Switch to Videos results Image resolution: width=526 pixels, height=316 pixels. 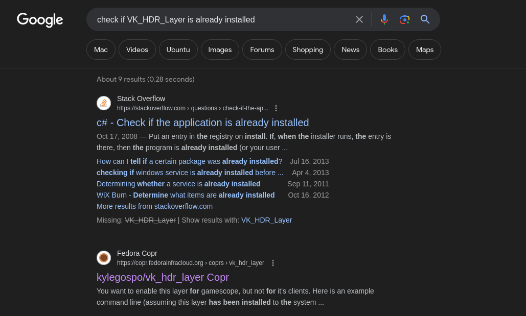tap(137, 50)
